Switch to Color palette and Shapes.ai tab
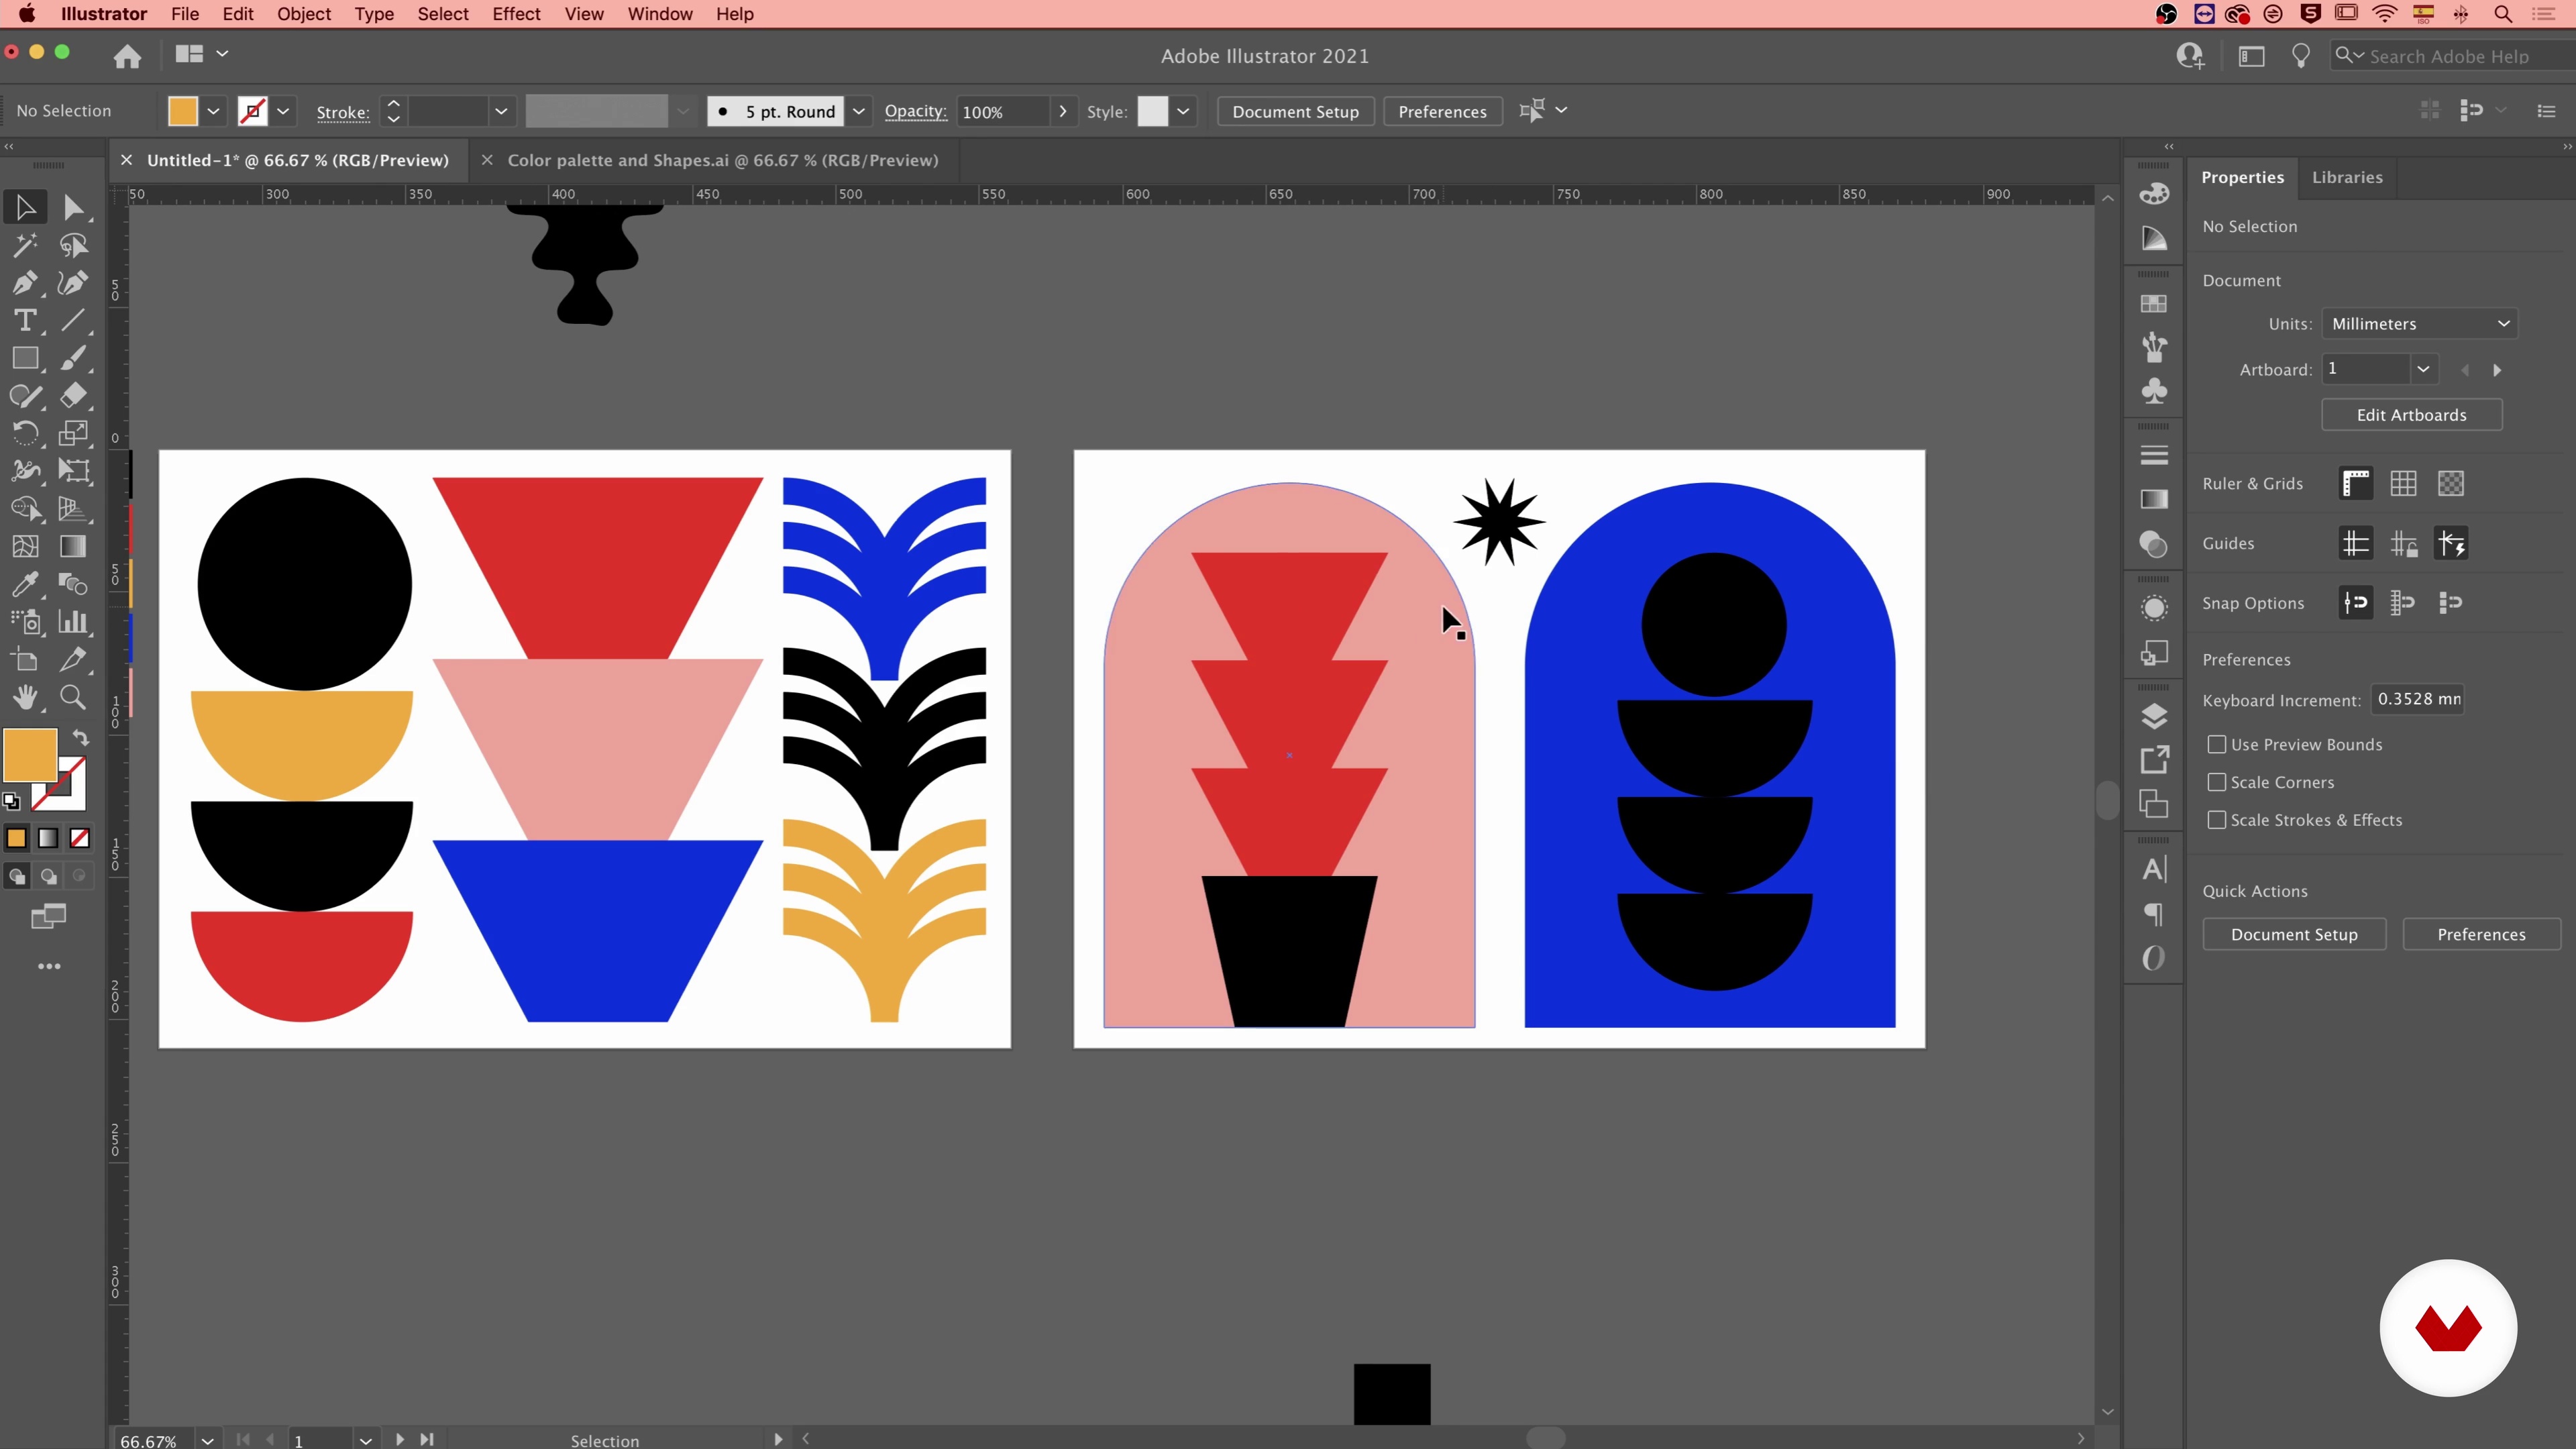 click(722, 160)
